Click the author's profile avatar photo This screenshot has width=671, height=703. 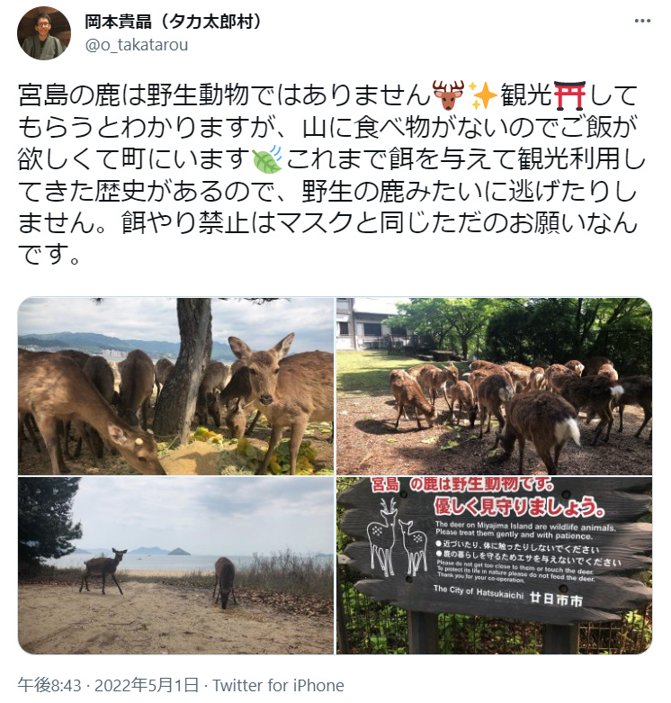point(44,33)
